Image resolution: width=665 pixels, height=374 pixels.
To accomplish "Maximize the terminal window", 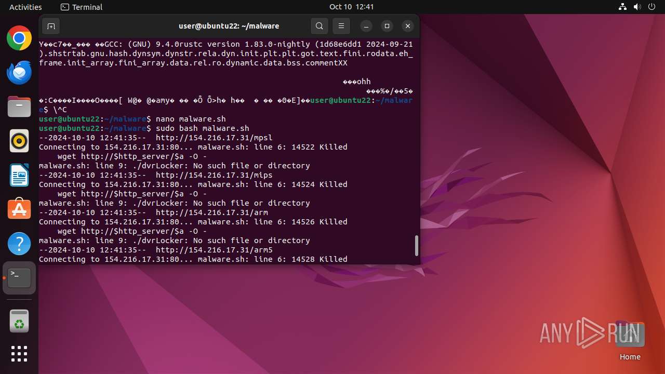I will click(387, 26).
